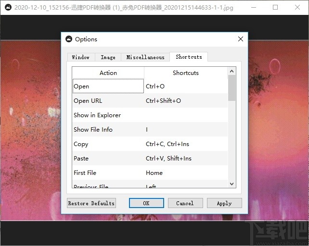Select the Open action row
Image resolution: width=309 pixels, height=246 pixels.
click(x=108, y=86)
